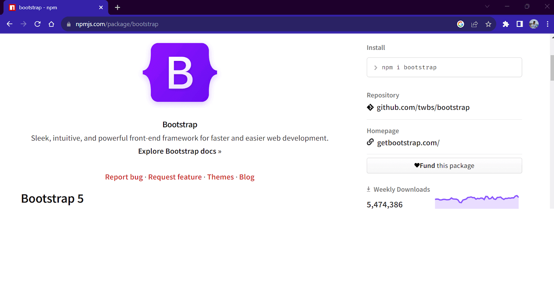
Task: Open a new browser tab
Action: tap(117, 7)
